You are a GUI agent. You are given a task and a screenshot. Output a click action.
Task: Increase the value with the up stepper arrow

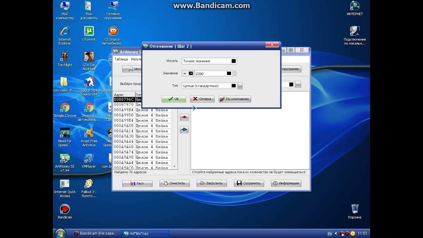tap(235, 72)
